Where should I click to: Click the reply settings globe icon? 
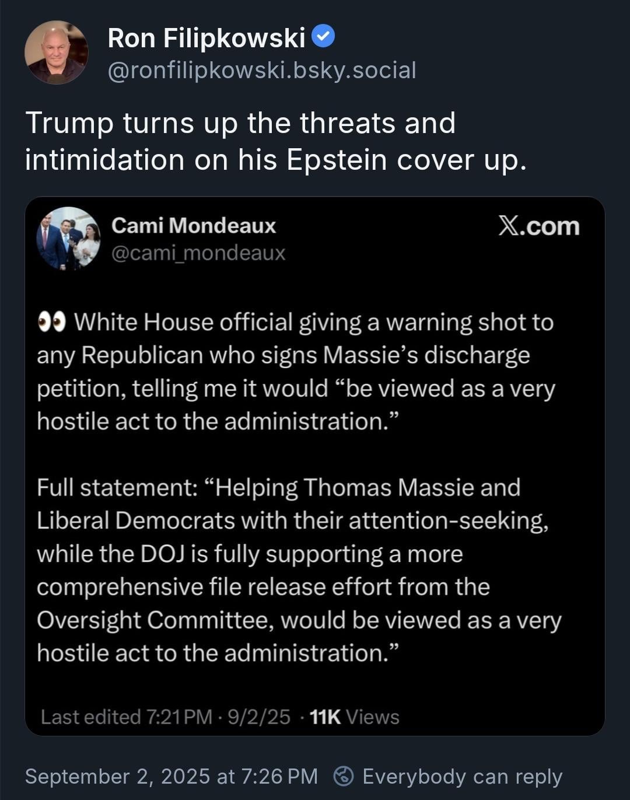click(x=344, y=776)
